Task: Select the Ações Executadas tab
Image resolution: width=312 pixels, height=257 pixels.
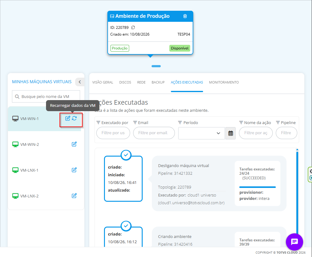Action: pos(187,82)
